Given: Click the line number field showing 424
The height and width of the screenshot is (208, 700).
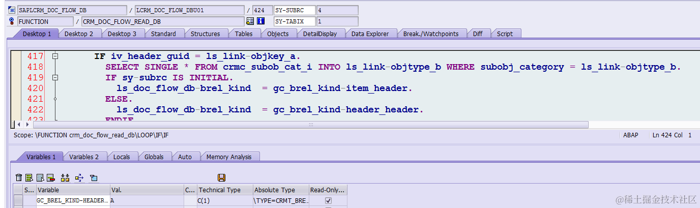Looking at the screenshot, I should tap(261, 10).
